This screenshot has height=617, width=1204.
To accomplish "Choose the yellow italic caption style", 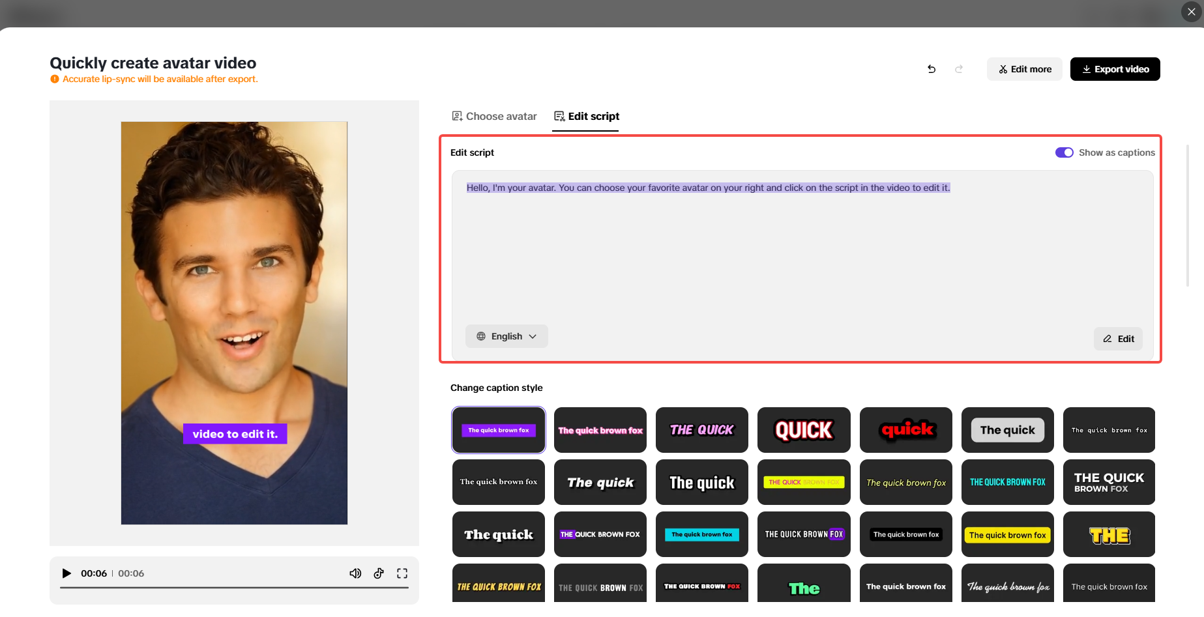I will (x=906, y=482).
